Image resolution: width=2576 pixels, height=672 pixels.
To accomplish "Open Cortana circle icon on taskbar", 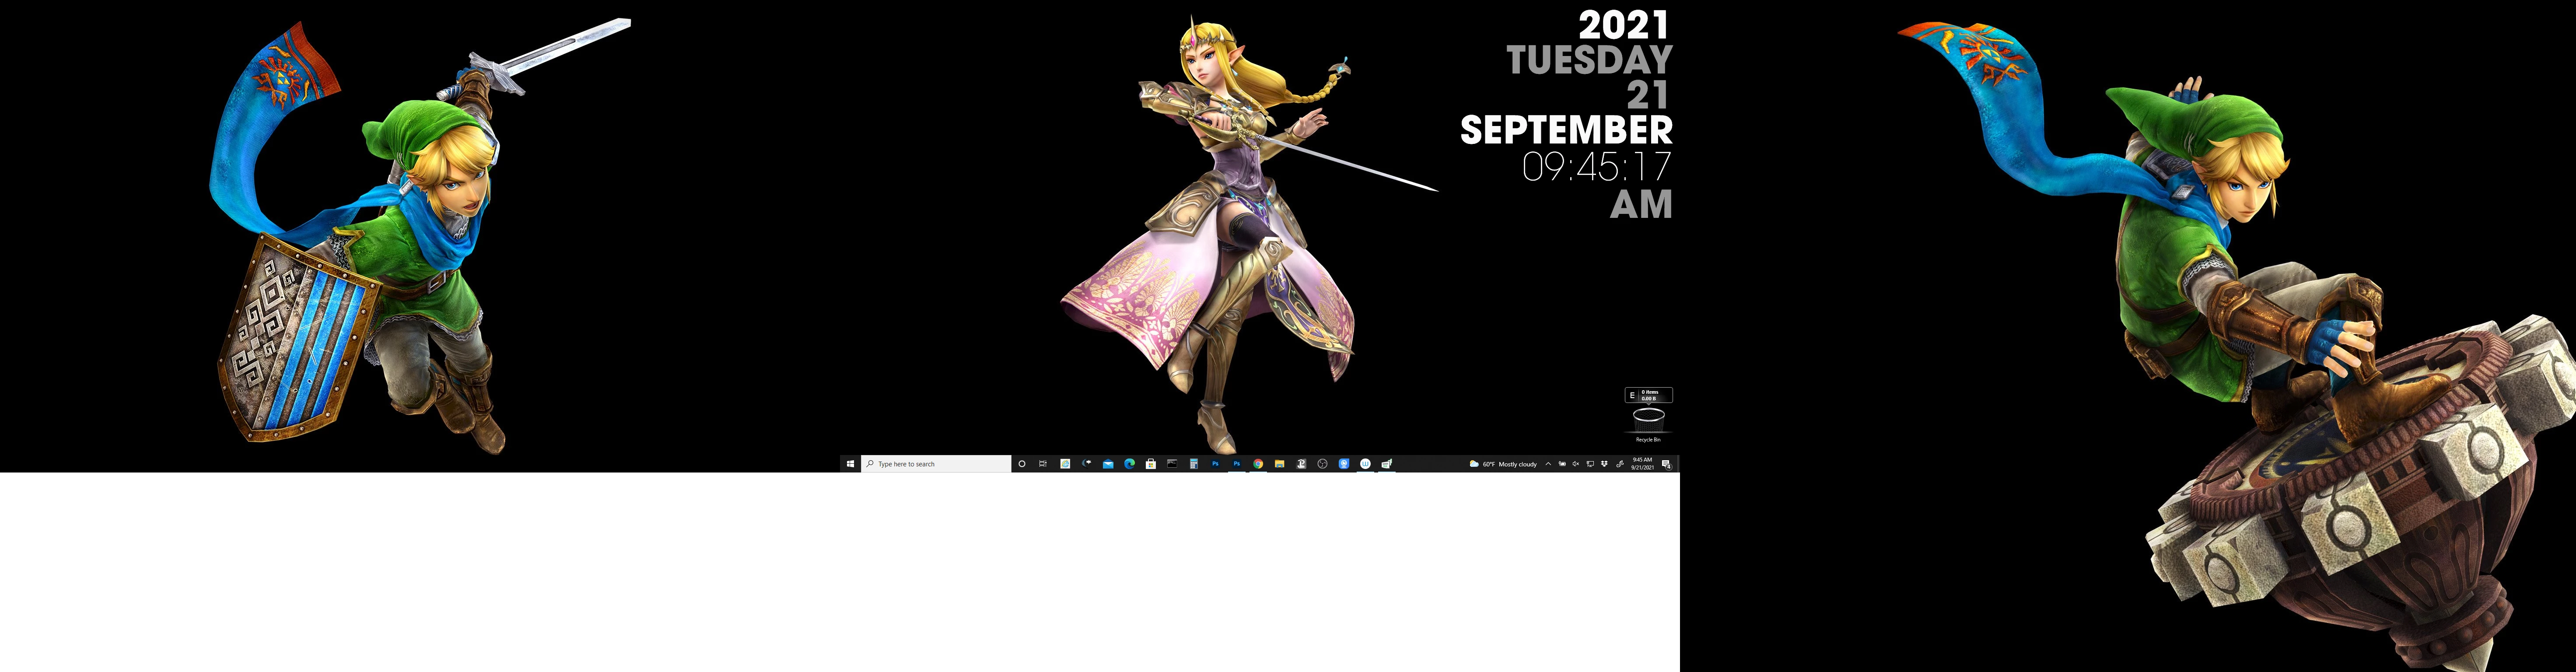I will 1022,464.
